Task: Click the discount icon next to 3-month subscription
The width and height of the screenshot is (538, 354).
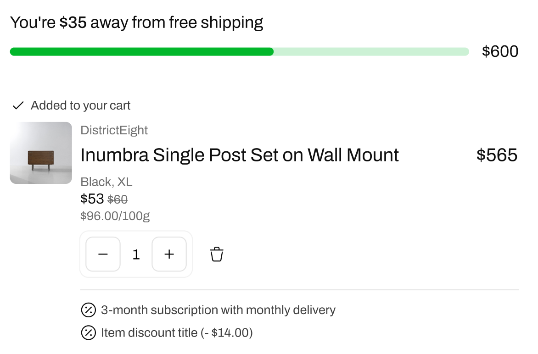Action: click(88, 310)
